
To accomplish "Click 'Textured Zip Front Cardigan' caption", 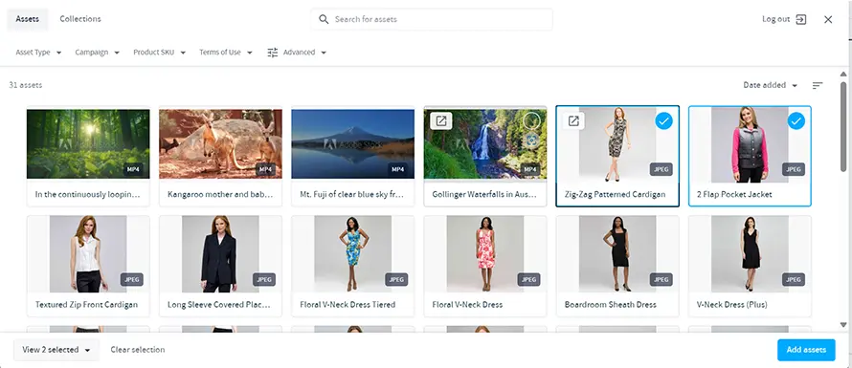I will pos(86,305).
